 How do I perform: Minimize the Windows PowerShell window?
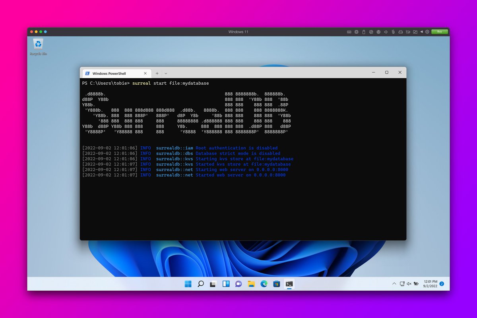pos(373,72)
